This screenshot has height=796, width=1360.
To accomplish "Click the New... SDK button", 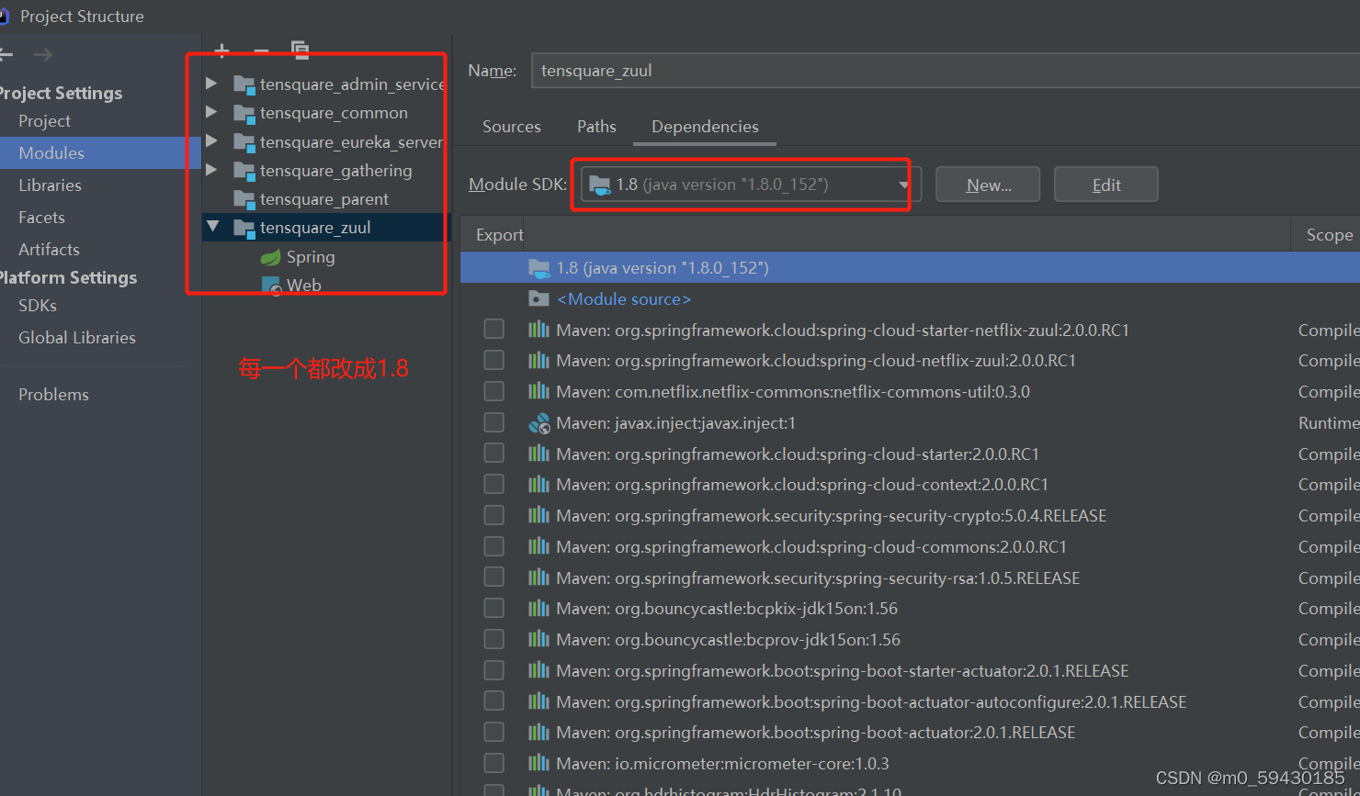I will (x=988, y=185).
